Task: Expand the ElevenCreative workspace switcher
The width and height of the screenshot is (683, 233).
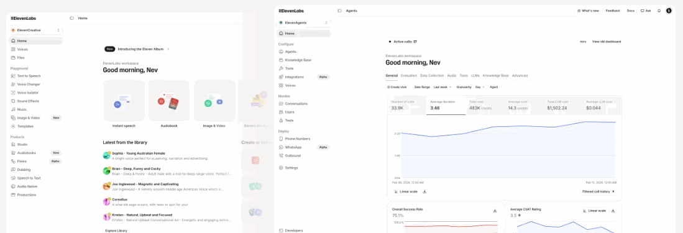Action: tap(36, 30)
